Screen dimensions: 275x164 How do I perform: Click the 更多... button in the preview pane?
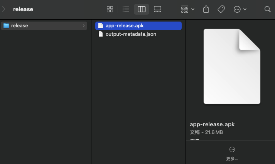pos(232,154)
